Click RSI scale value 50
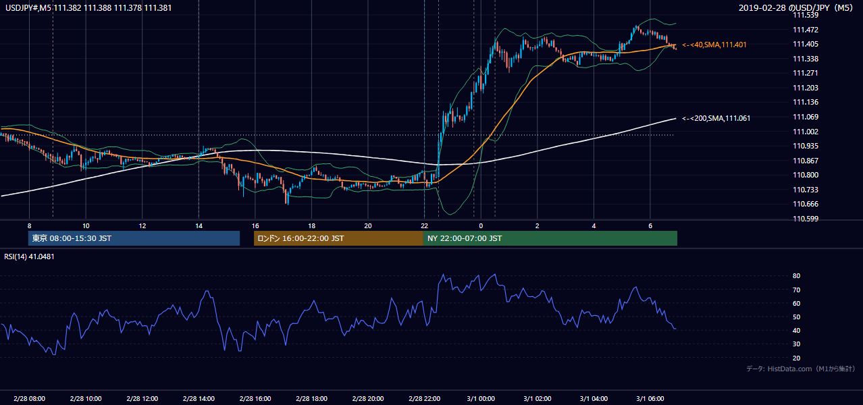This screenshot has width=863, height=405. [796, 317]
